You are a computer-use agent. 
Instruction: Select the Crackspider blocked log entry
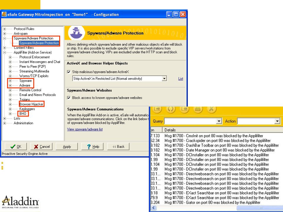[217, 140]
